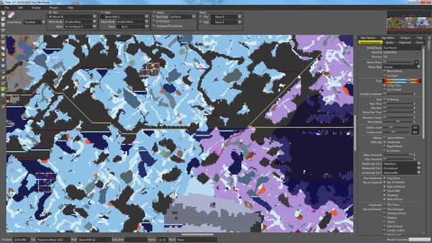This screenshot has height=243, width=432.
Task: Open Hardmode Ore 3 Adamantite dropdown
Action: click(402, 173)
